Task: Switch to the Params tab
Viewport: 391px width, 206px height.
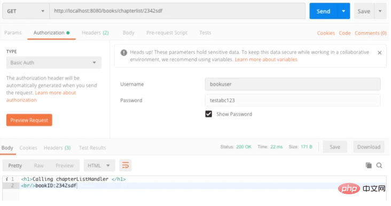Action: tap(13, 33)
